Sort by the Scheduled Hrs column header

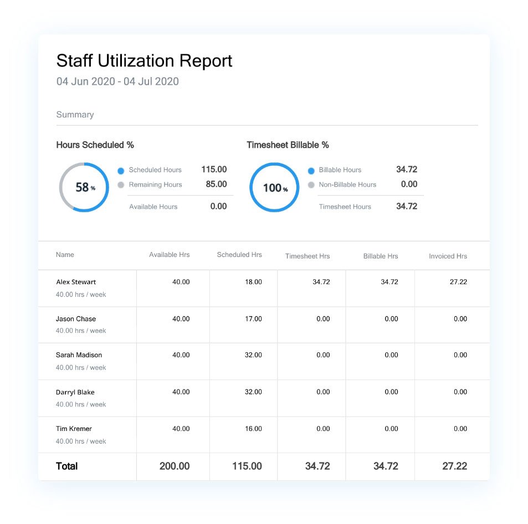tap(239, 255)
